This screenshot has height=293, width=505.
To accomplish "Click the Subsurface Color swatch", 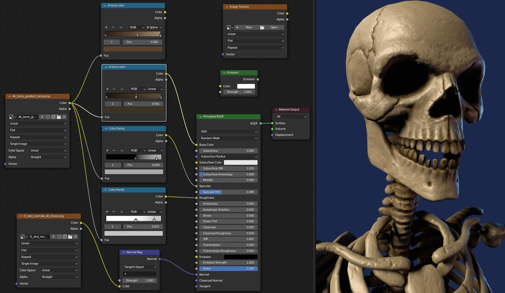I will (241, 162).
